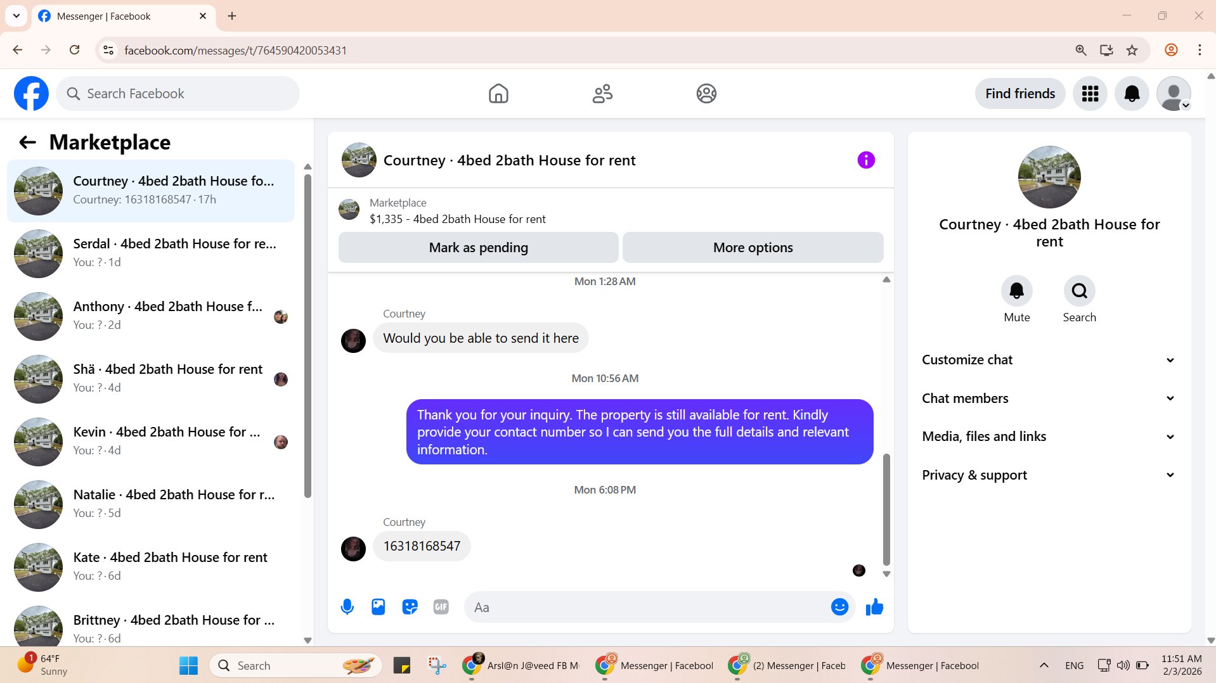This screenshot has height=683, width=1216.
Task: Send a thumbs-up like
Action: (x=874, y=607)
